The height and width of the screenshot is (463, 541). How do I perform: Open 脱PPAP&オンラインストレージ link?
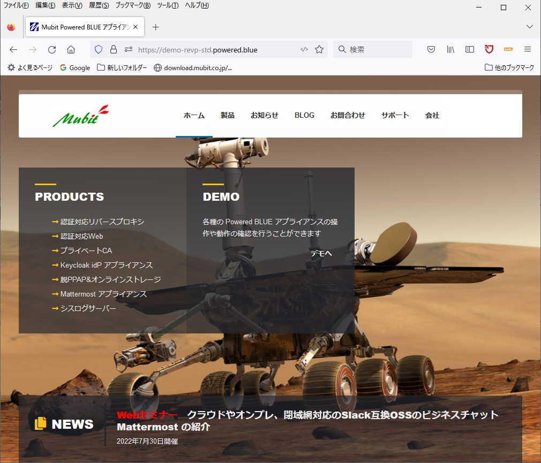[x=110, y=279]
